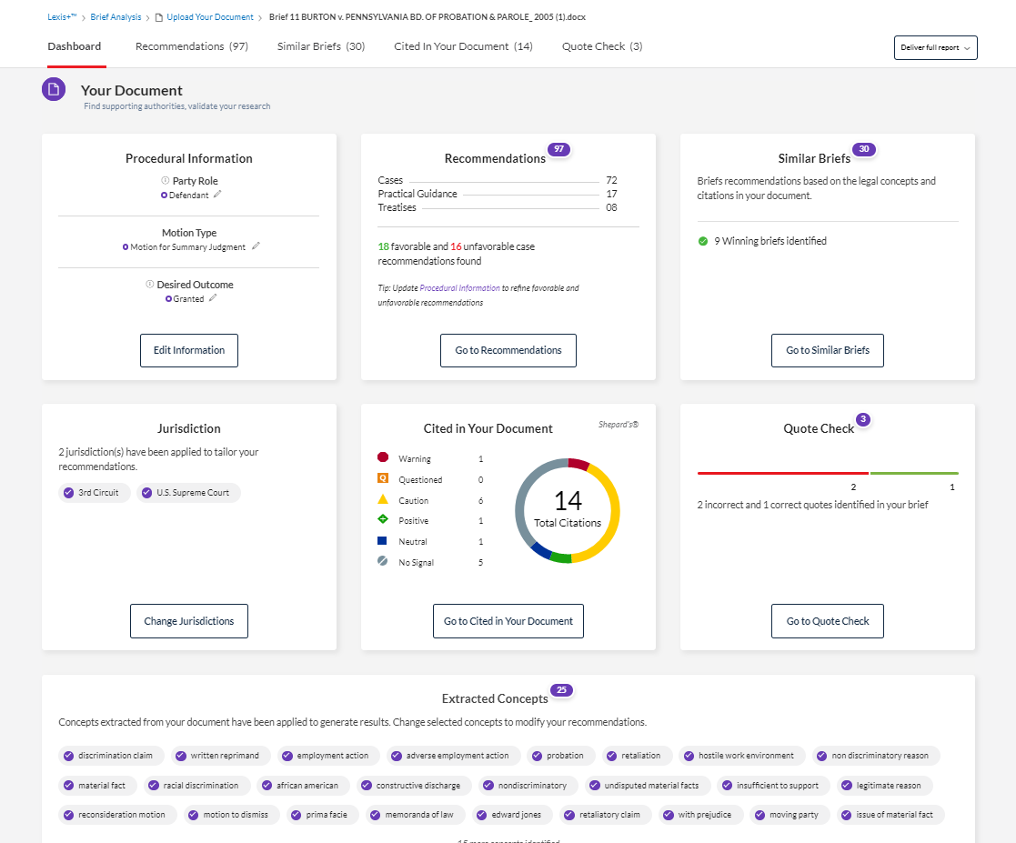Click the purple document icon near Your Document
1016x843 pixels.
click(x=53, y=89)
